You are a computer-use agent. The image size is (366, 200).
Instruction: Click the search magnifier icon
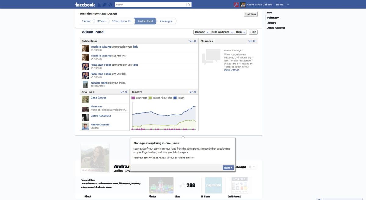189,5
